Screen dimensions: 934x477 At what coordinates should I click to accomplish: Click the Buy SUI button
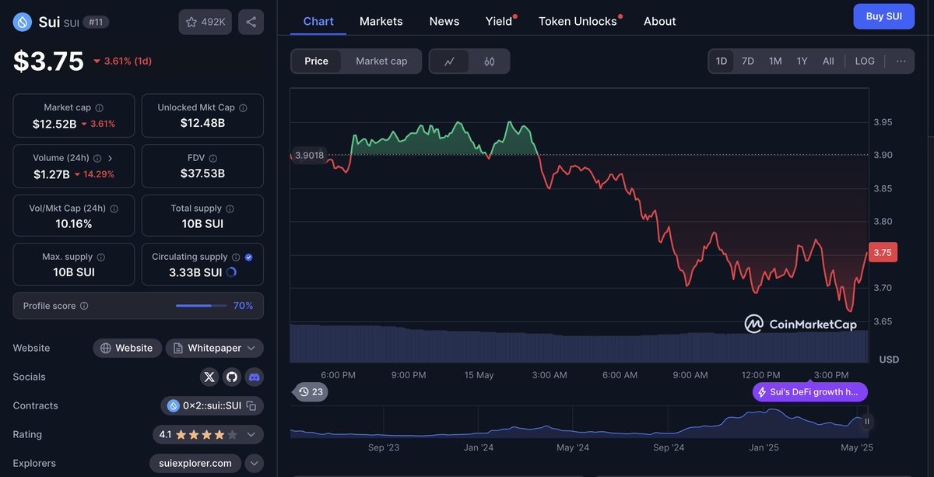[x=884, y=16]
